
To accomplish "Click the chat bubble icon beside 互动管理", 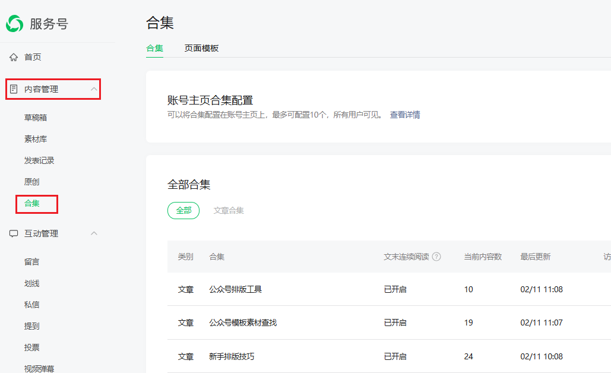I will 14,234.
